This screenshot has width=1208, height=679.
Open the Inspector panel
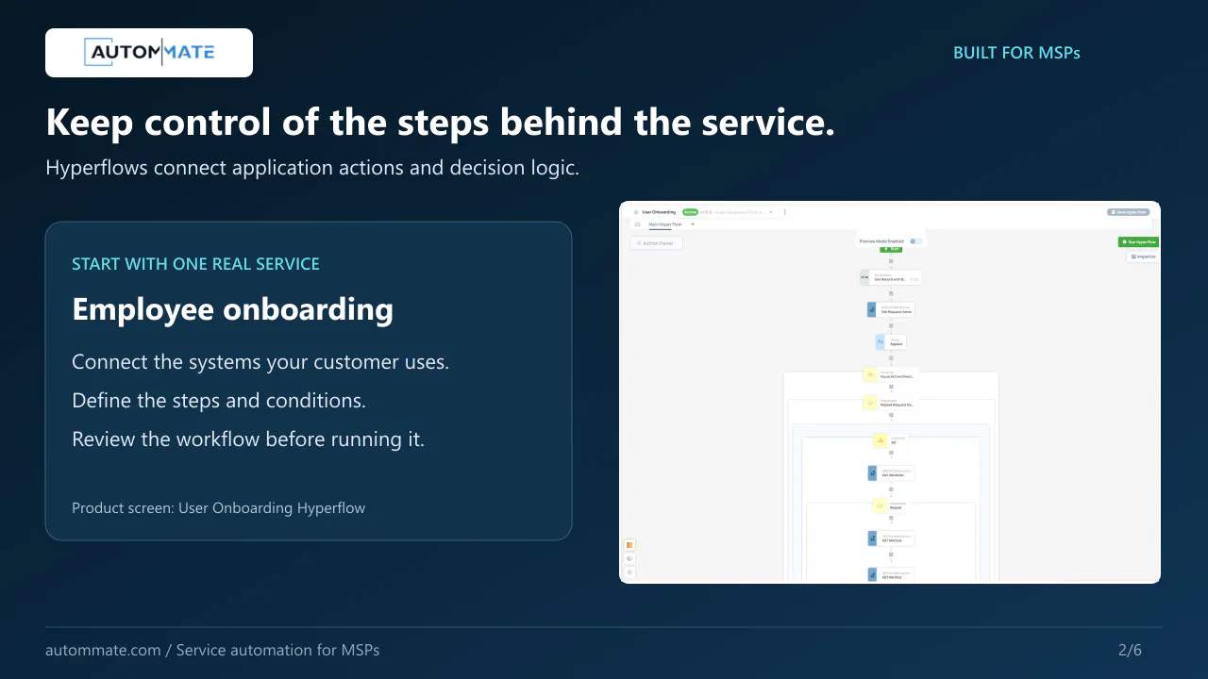[x=1143, y=257]
